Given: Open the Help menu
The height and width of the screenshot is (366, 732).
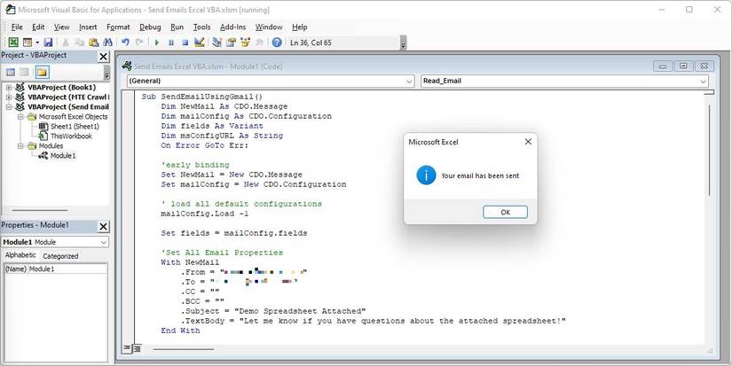Looking at the screenshot, I should pos(299,27).
